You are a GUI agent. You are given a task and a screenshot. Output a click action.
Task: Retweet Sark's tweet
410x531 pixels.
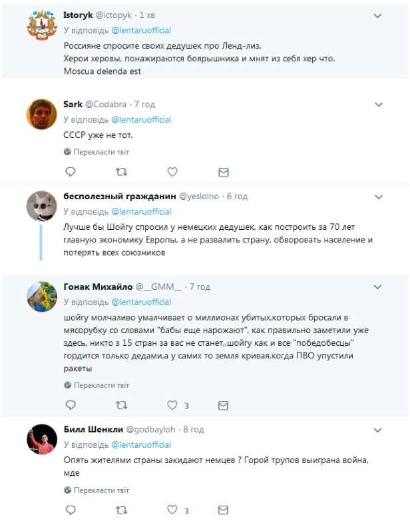[121, 172]
